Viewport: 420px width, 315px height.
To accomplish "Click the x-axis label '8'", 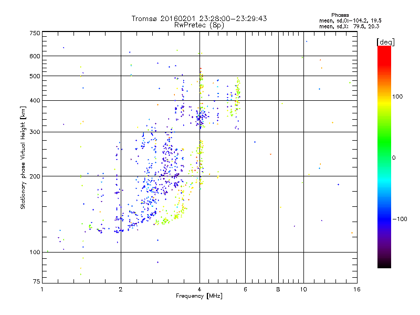I will (278, 289).
